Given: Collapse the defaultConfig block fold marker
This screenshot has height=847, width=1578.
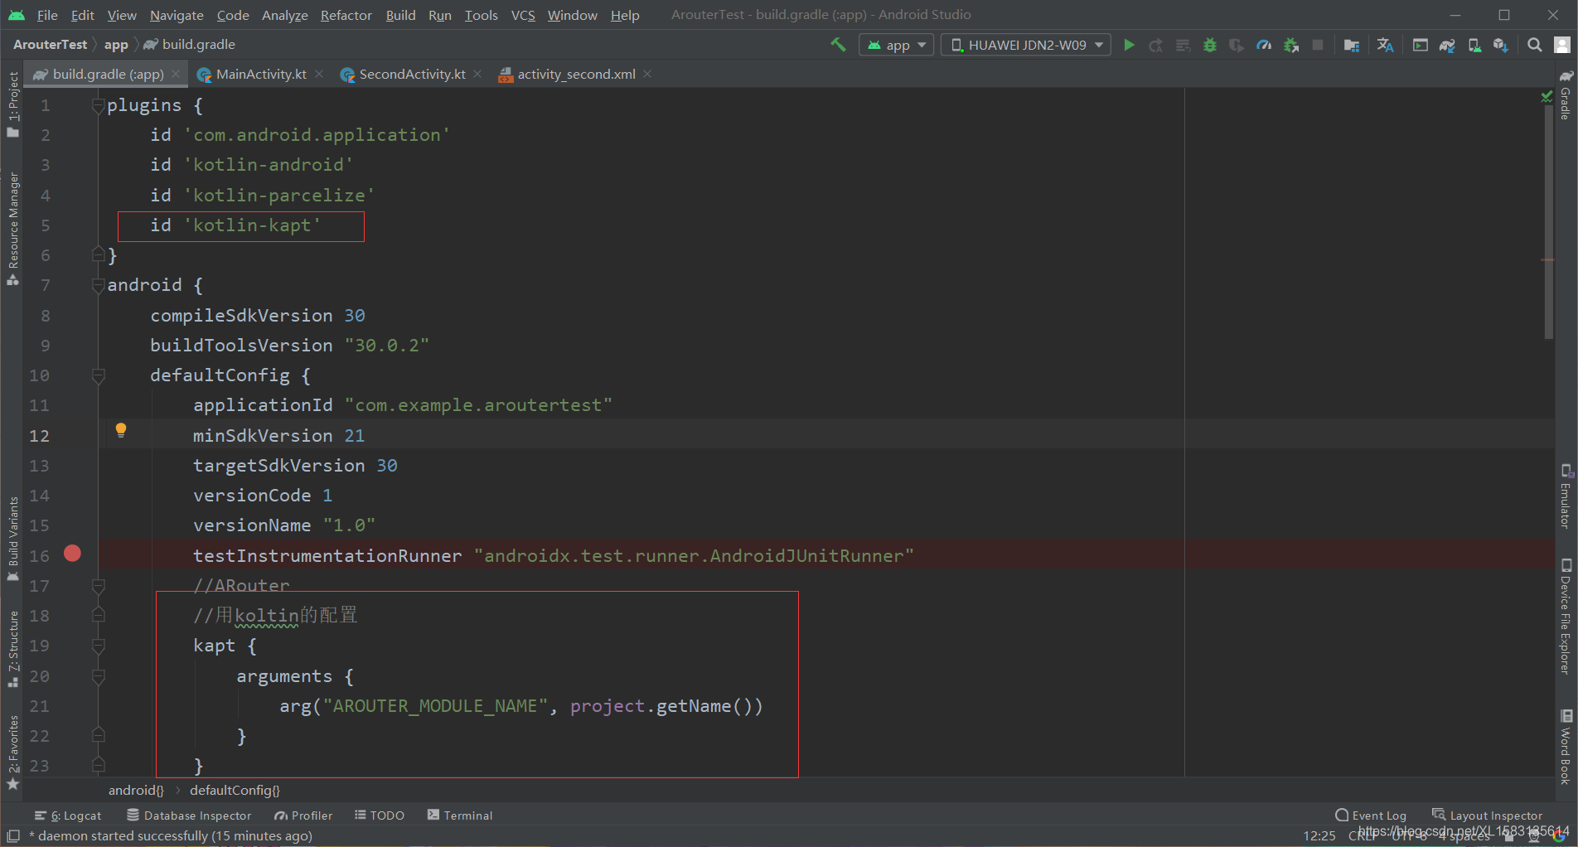Looking at the screenshot, I should [x=99, y=375].
